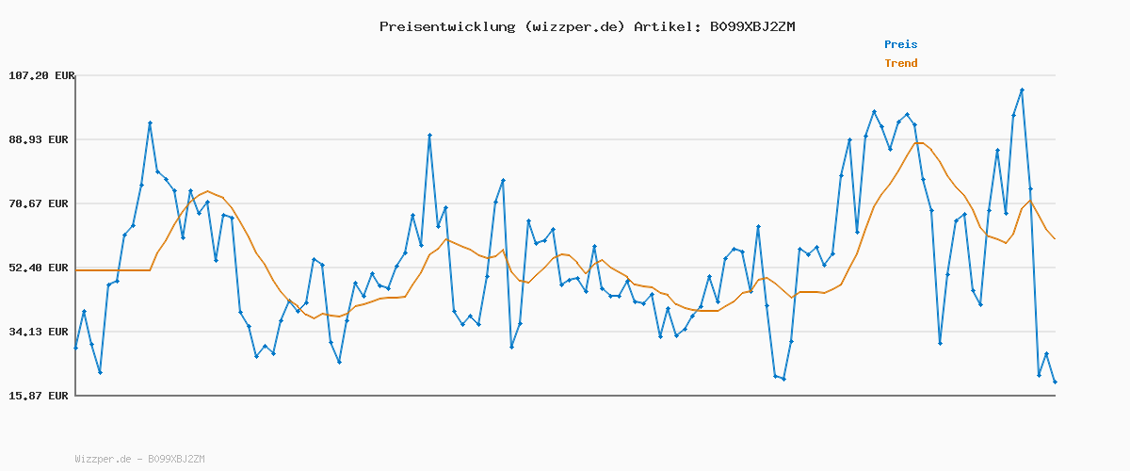
Task: Select the 52.40 EUR axis label
Action: [40, 268]
